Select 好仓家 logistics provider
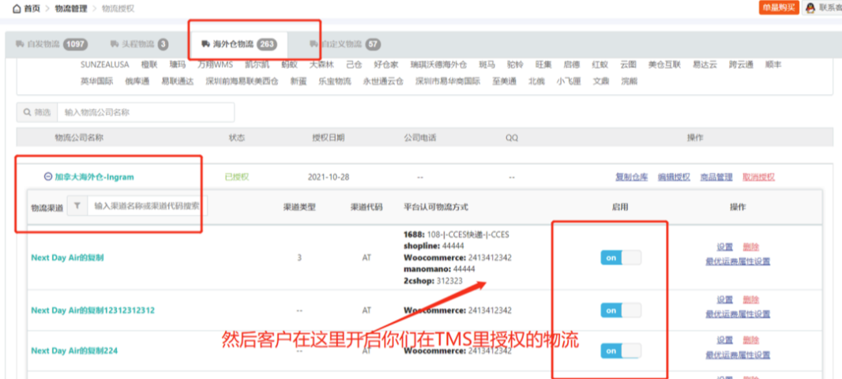The height and width of the screenshot is (379, 842). [x=386, y=65]
